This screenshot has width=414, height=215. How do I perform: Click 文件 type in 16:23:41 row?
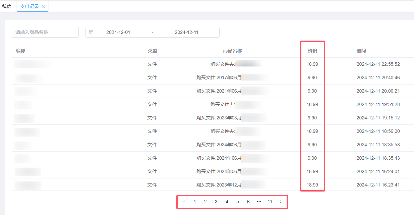(x=152, y=185)
